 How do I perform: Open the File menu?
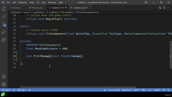tap(8, 2)
